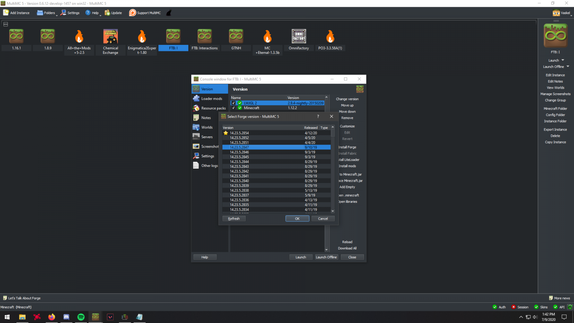The width and height of the screenshot is (574, 323).
Task: Select the Omnifactory instance icon
Action: click(299, 36)
